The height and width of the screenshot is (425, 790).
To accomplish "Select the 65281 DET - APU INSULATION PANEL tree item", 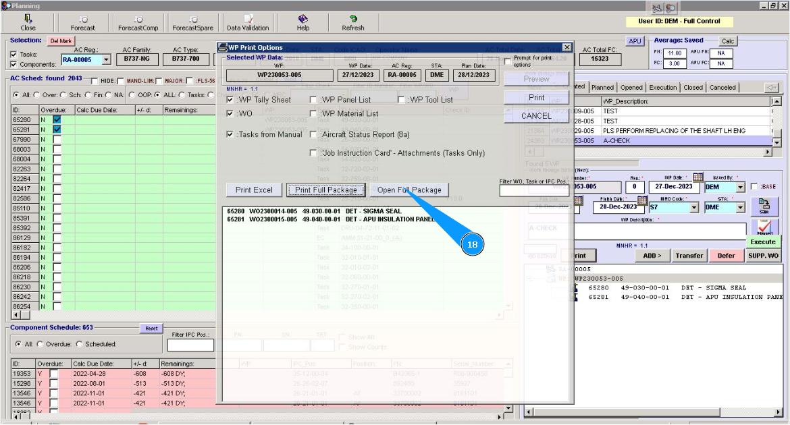I will click(x=685, y=297).
